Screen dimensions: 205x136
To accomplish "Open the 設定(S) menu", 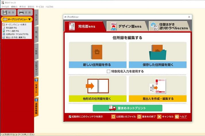I will point(31,7).
